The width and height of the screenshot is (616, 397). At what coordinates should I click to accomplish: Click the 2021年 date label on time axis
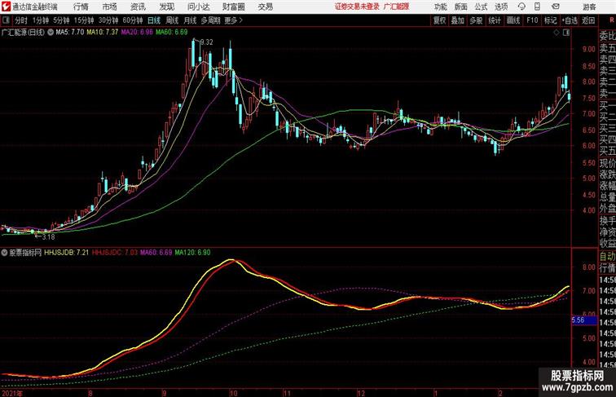click(x=12, y=393)
